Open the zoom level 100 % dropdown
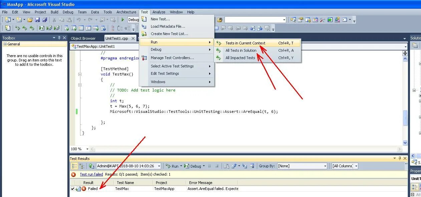Viewport: 421px width, 197px height. 87,149
